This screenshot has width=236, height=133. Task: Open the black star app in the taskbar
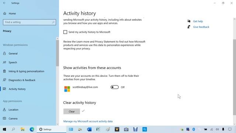tap(117, 129)
